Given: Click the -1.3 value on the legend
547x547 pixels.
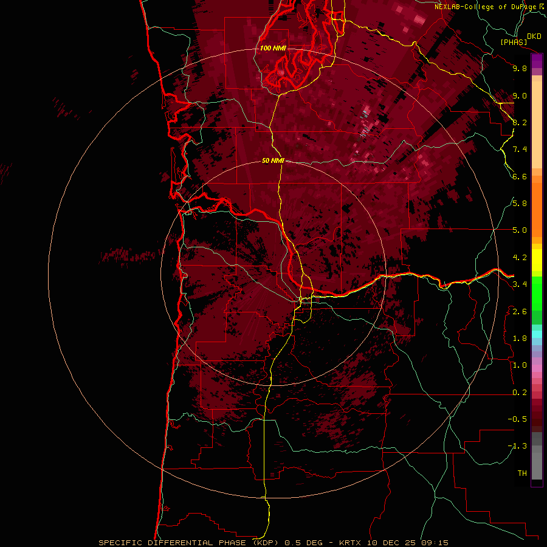Looking at the screenshot, I should pos(517,446).
